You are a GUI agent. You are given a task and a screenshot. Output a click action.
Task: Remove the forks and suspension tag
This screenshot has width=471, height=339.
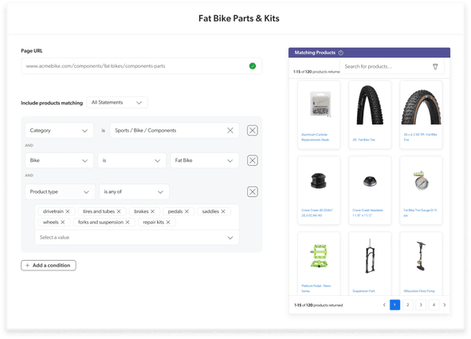[128, 223]
